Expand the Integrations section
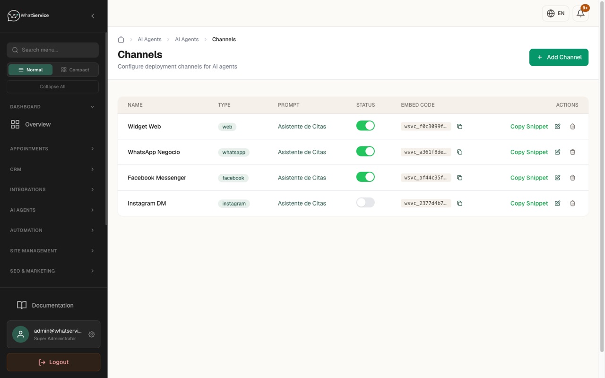Viewport: 605px width, 378px height. pyautogui.click(x=52, y=189)
